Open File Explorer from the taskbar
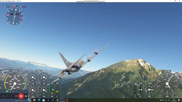This screenshot has width=182, height=102. coord(34,100)
